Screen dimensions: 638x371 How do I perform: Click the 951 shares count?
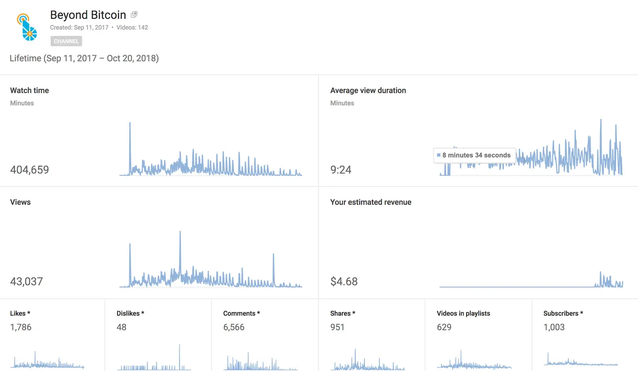pos(337,327)
